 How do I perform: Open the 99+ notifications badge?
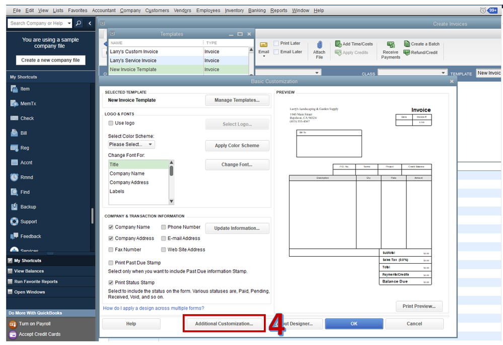(493, 11)
